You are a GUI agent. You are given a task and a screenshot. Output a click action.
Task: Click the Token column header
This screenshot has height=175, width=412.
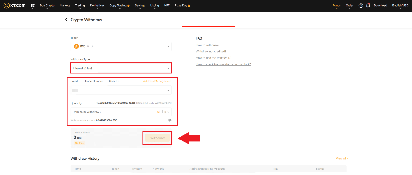point(115,169)
